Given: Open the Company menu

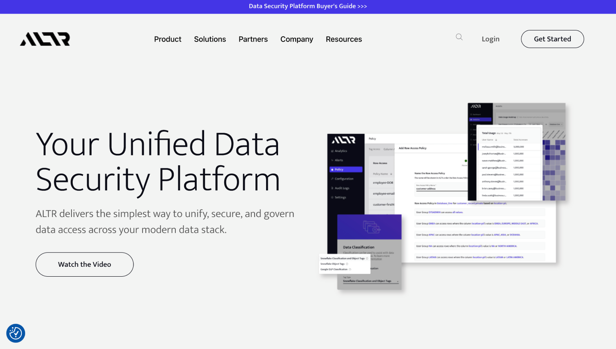Looking at the screenshot, I should [297, 39].
